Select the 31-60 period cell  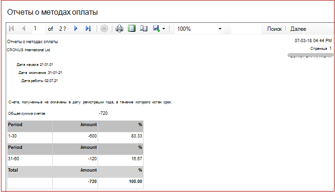[30, 160]
